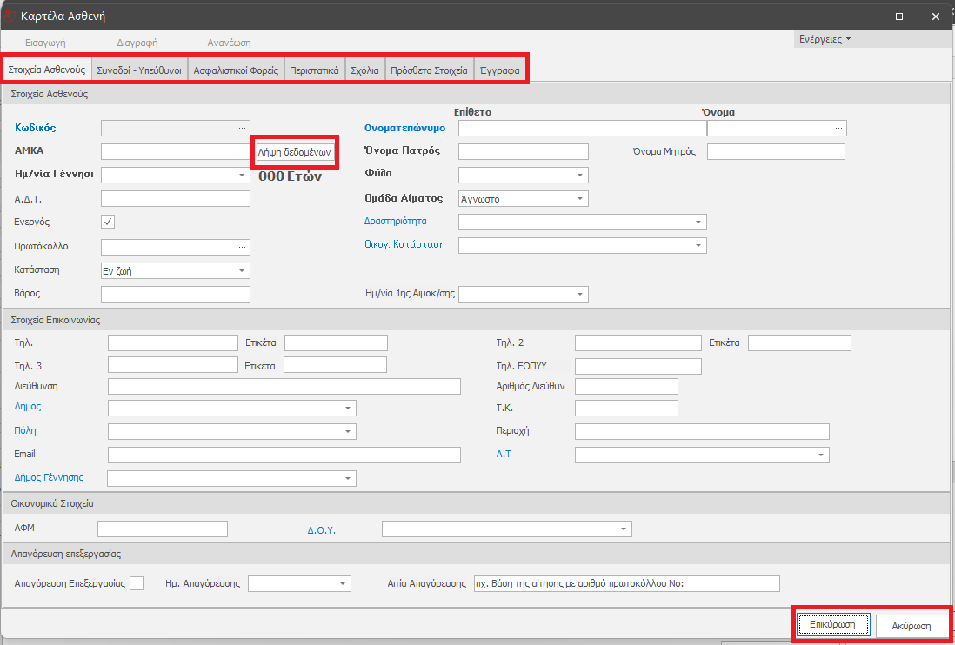Click the Email input field
Screen dimensions: 955x645
click(284, 455)
